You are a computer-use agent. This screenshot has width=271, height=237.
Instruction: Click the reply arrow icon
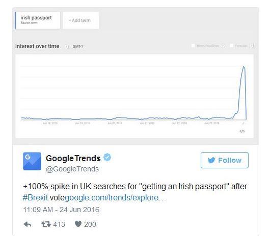click(28, 224)
